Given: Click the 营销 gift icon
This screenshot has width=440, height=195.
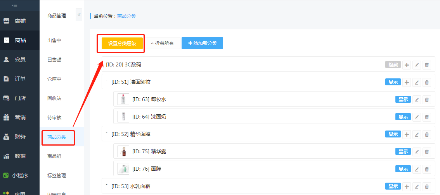Looking at the screenshot, I should coord(6,117).
